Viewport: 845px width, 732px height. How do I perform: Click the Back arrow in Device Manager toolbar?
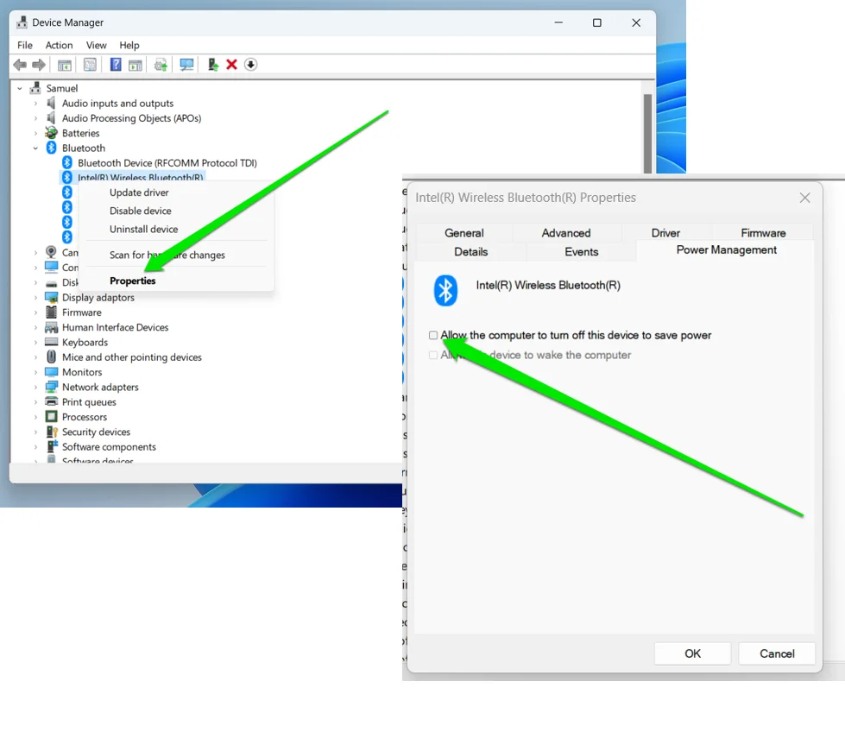coord(20,66)
